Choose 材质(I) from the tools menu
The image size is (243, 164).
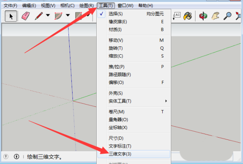(x=134, y=30)
